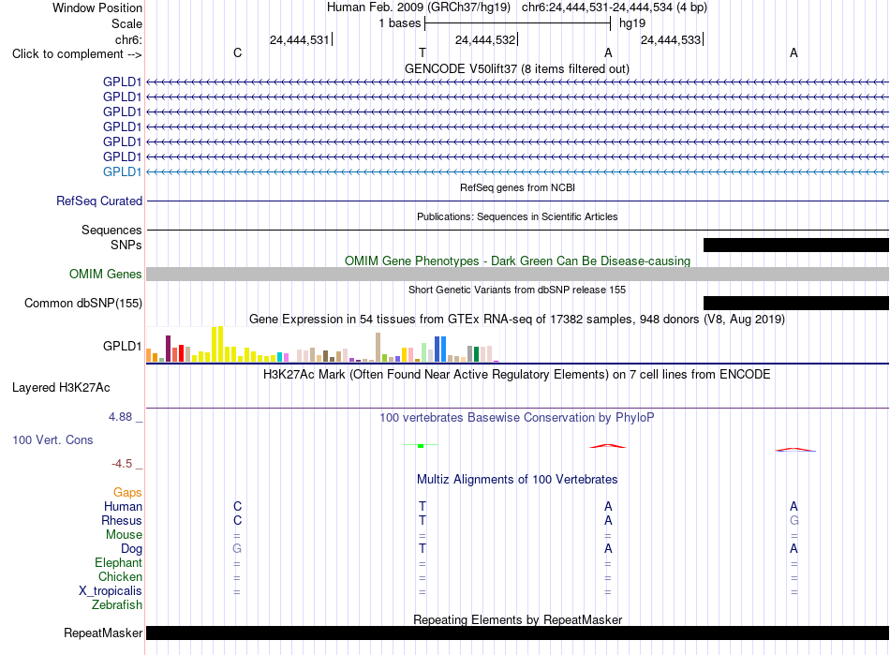Image resolution: width=890 pixels, height=655 pixels.
Task: Click base C in the complement row
Action: (x=237, y=52)
